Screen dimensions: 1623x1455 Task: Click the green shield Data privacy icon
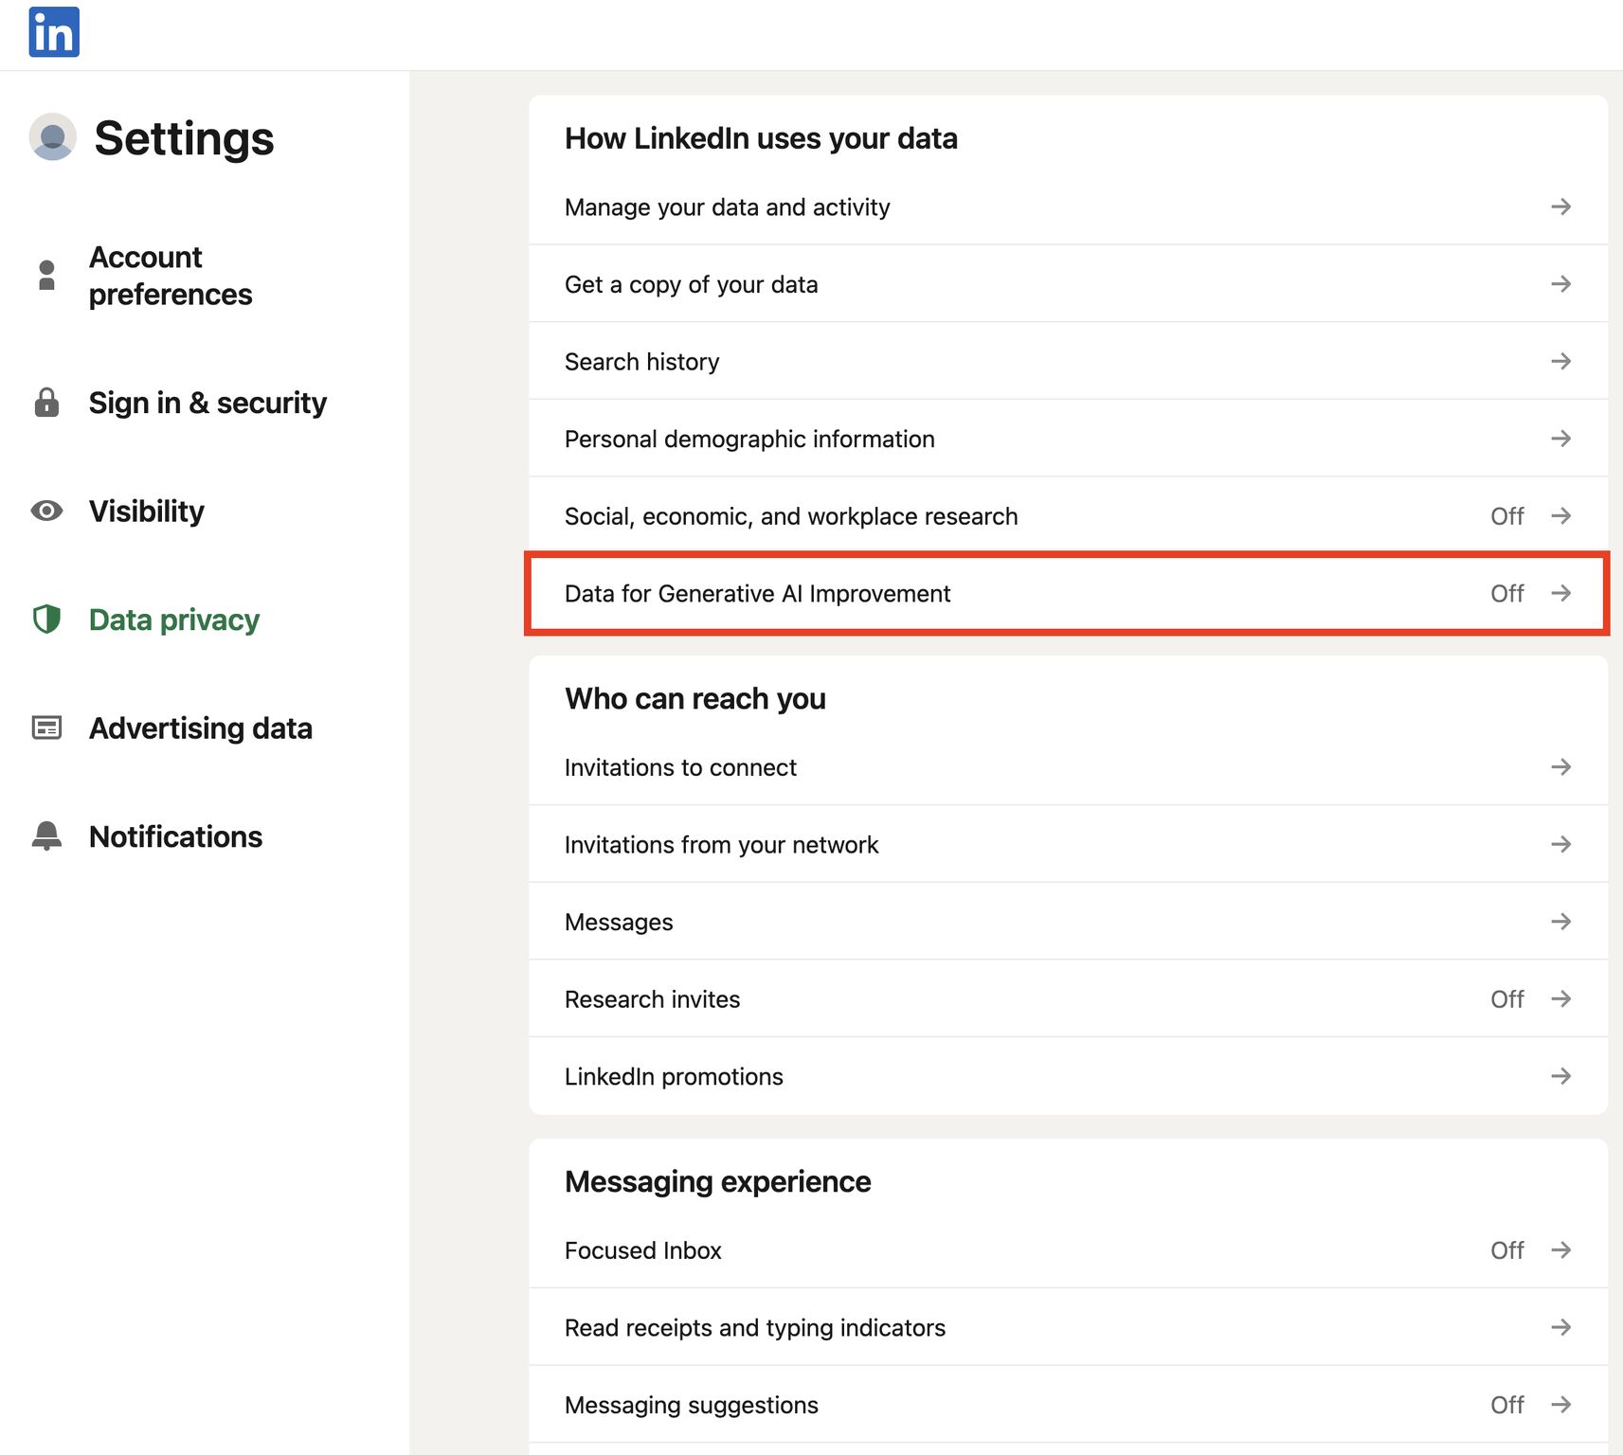pos(46,620)
